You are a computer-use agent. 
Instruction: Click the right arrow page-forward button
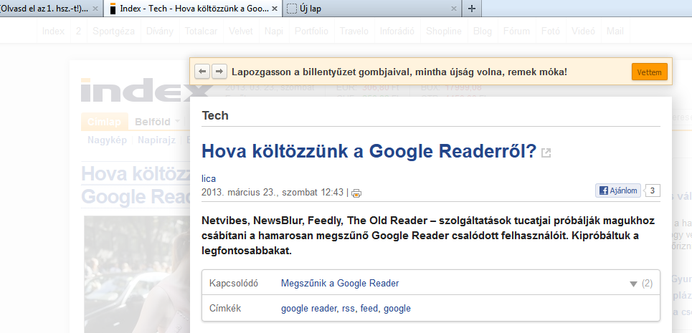219,72
